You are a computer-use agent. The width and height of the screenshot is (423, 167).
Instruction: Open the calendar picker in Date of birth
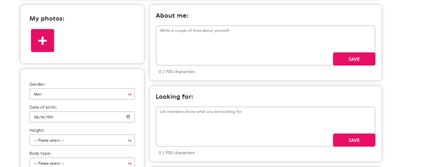128,117
